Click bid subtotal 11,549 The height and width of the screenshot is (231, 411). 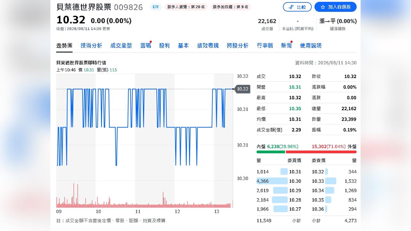point(264,220)
